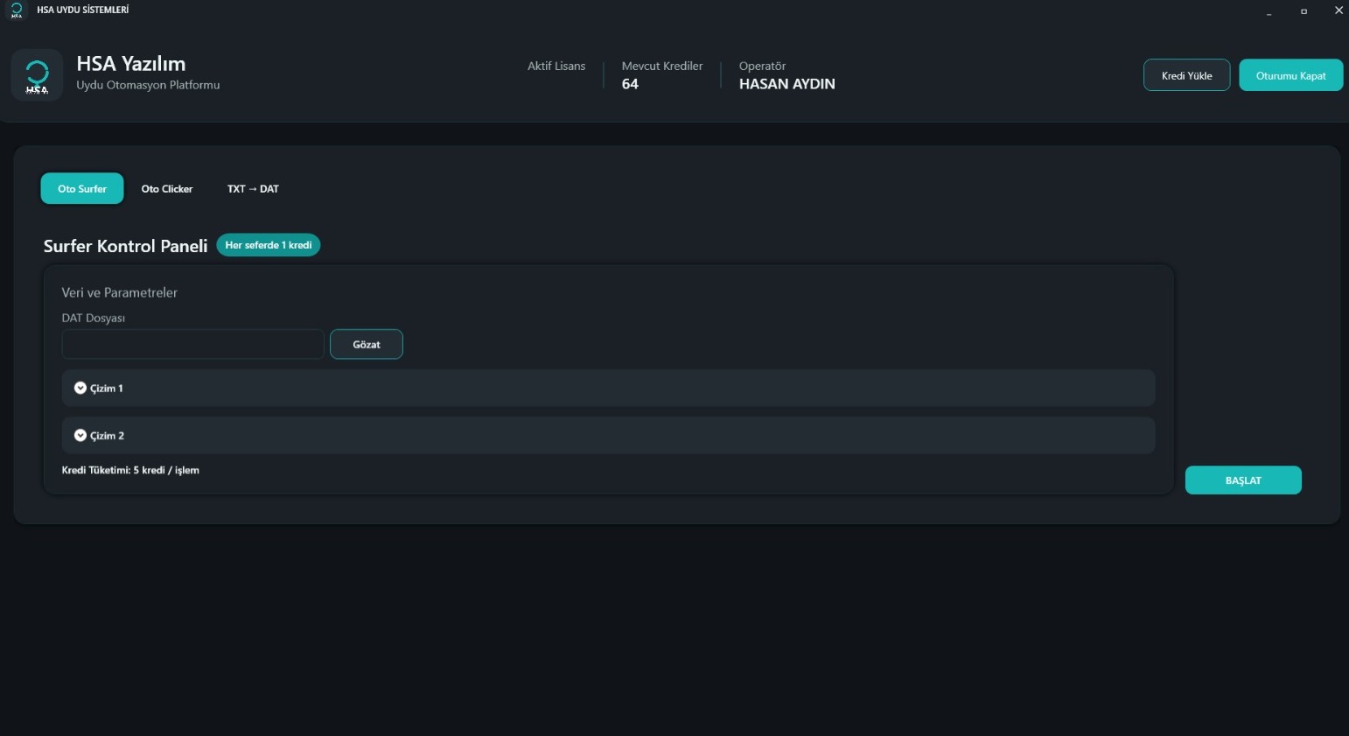Open the Oto Clicker tab
Viewport: 1349px width, 736px height.
coord(167,189)
